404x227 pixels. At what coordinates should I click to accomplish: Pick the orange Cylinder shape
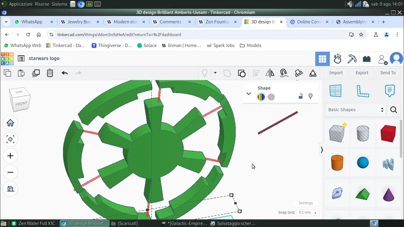pos(337,163)
